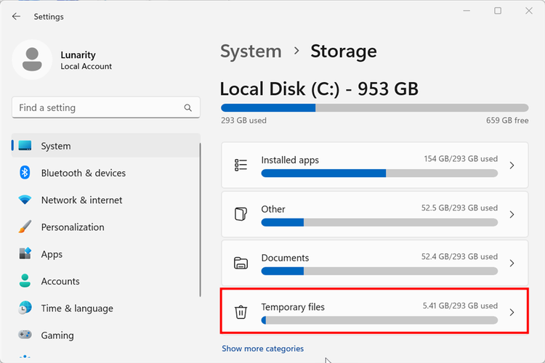The width and height of the screenshot is (545, 363).
Task: Click the Local Disk usage bar
Action: tap(374, 107)
